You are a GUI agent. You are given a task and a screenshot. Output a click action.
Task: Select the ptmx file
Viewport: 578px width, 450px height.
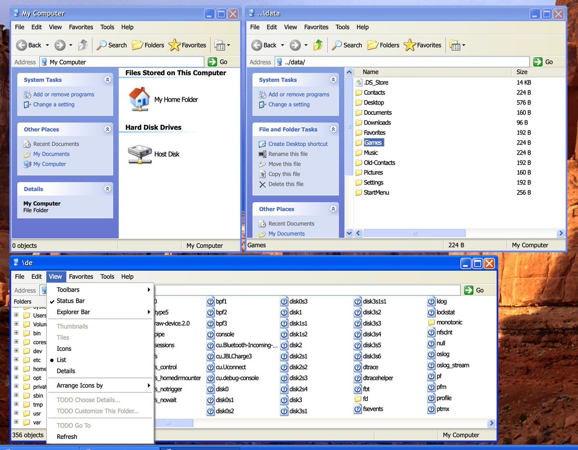(x=439, y=409)
